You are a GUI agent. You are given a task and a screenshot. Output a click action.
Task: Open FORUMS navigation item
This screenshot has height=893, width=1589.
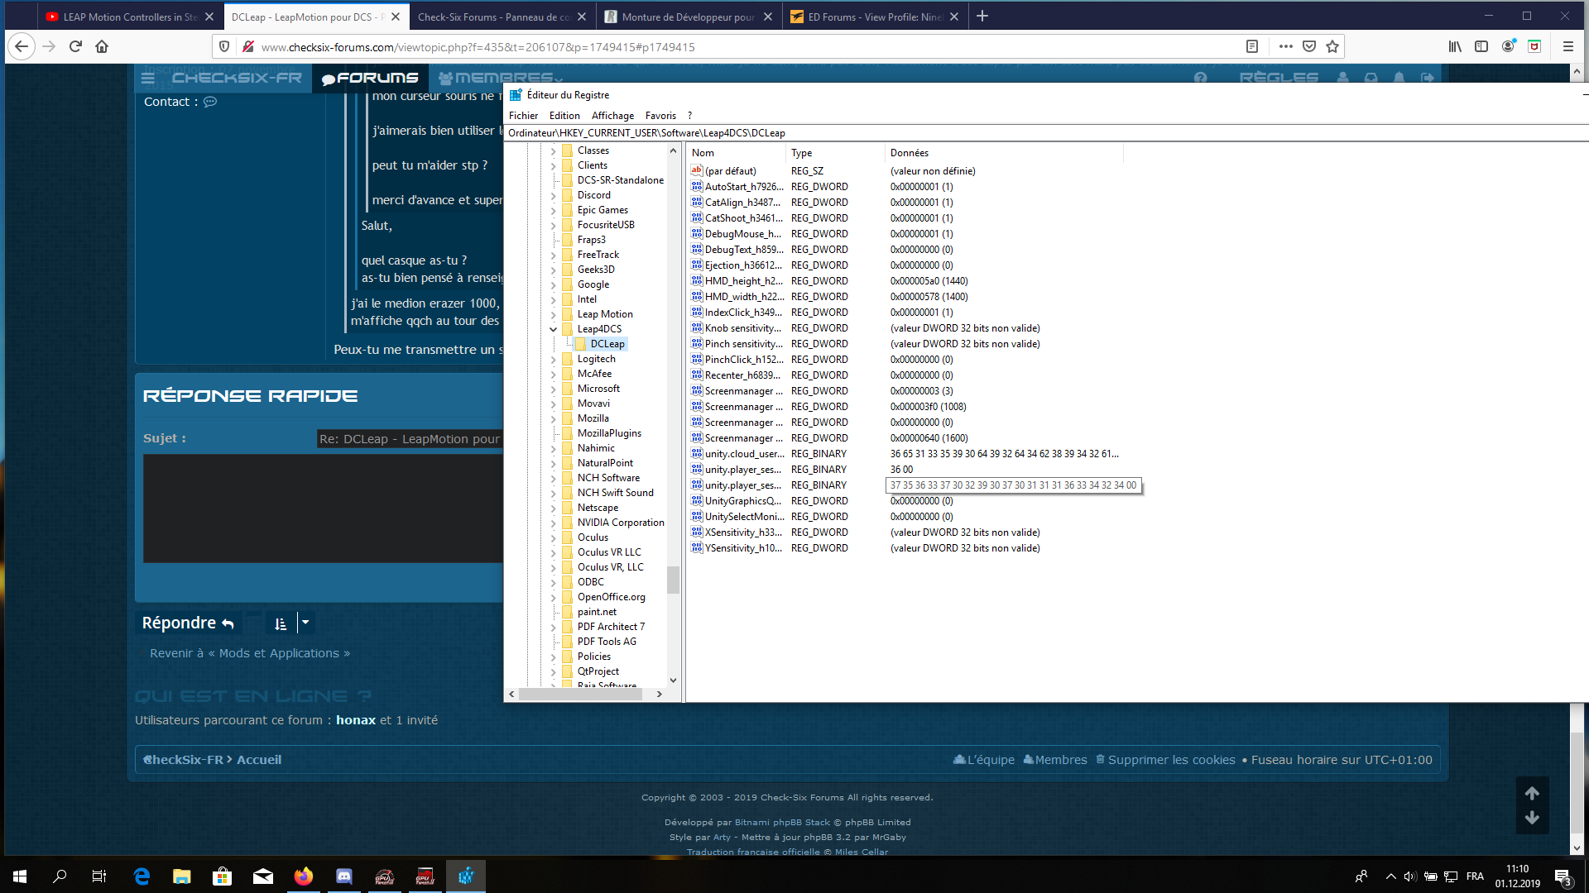pyautogui.click(x=370, y=78)
